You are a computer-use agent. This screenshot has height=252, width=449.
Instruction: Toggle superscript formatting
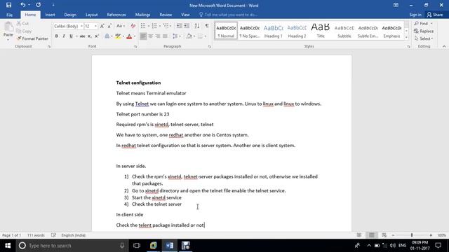click(x=97, y=36)
